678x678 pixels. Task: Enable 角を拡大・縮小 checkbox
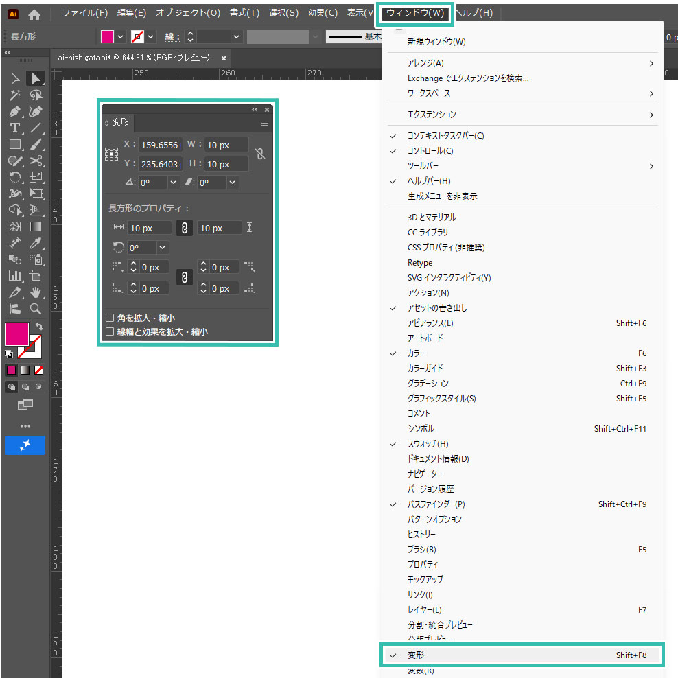pyautogui.click(x=110, y=318)
